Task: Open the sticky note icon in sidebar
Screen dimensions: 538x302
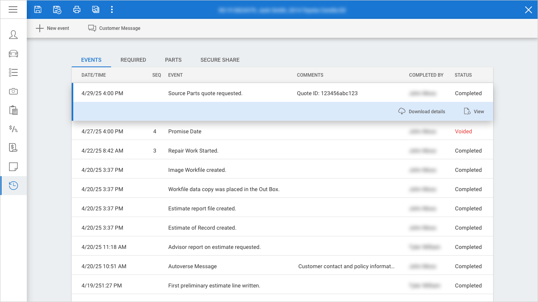Action: (13, 166)
